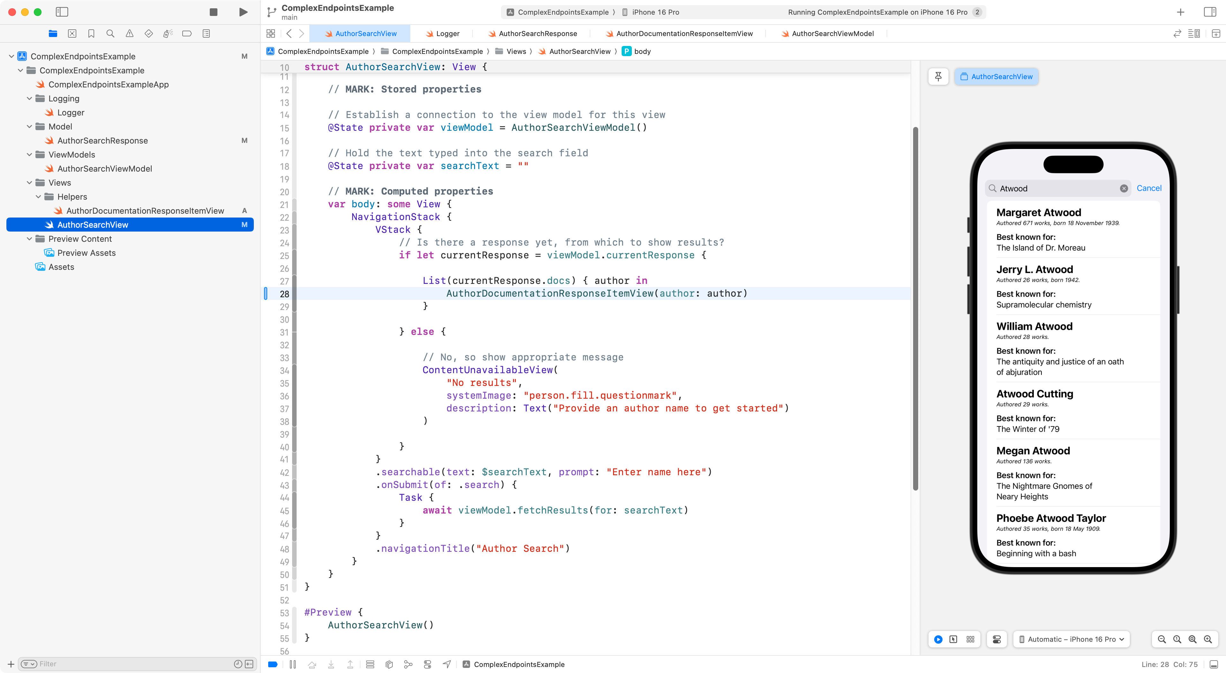Toggle breakpoints activation in debug bar

pyautogui.click(x=273, y=664)
